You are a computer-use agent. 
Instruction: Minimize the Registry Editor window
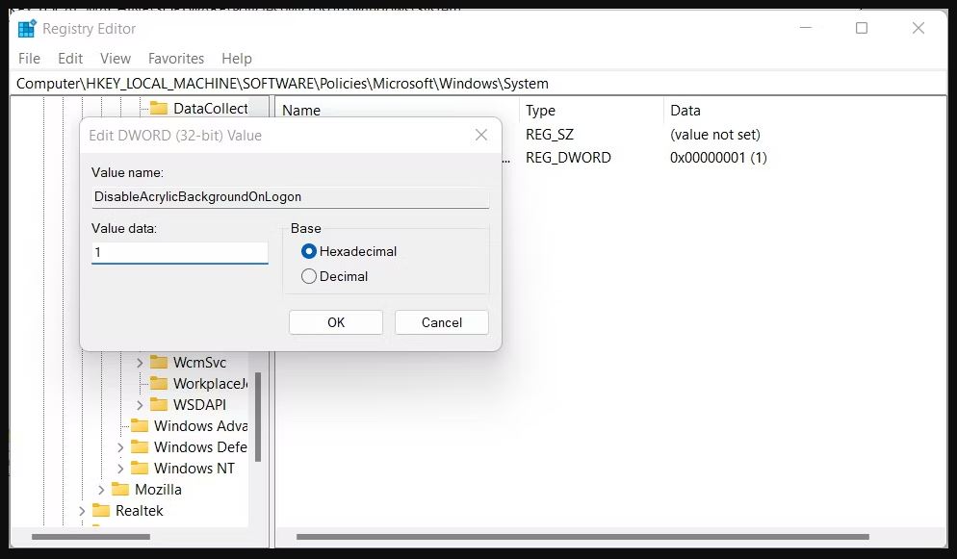click(x=806, y=28)
